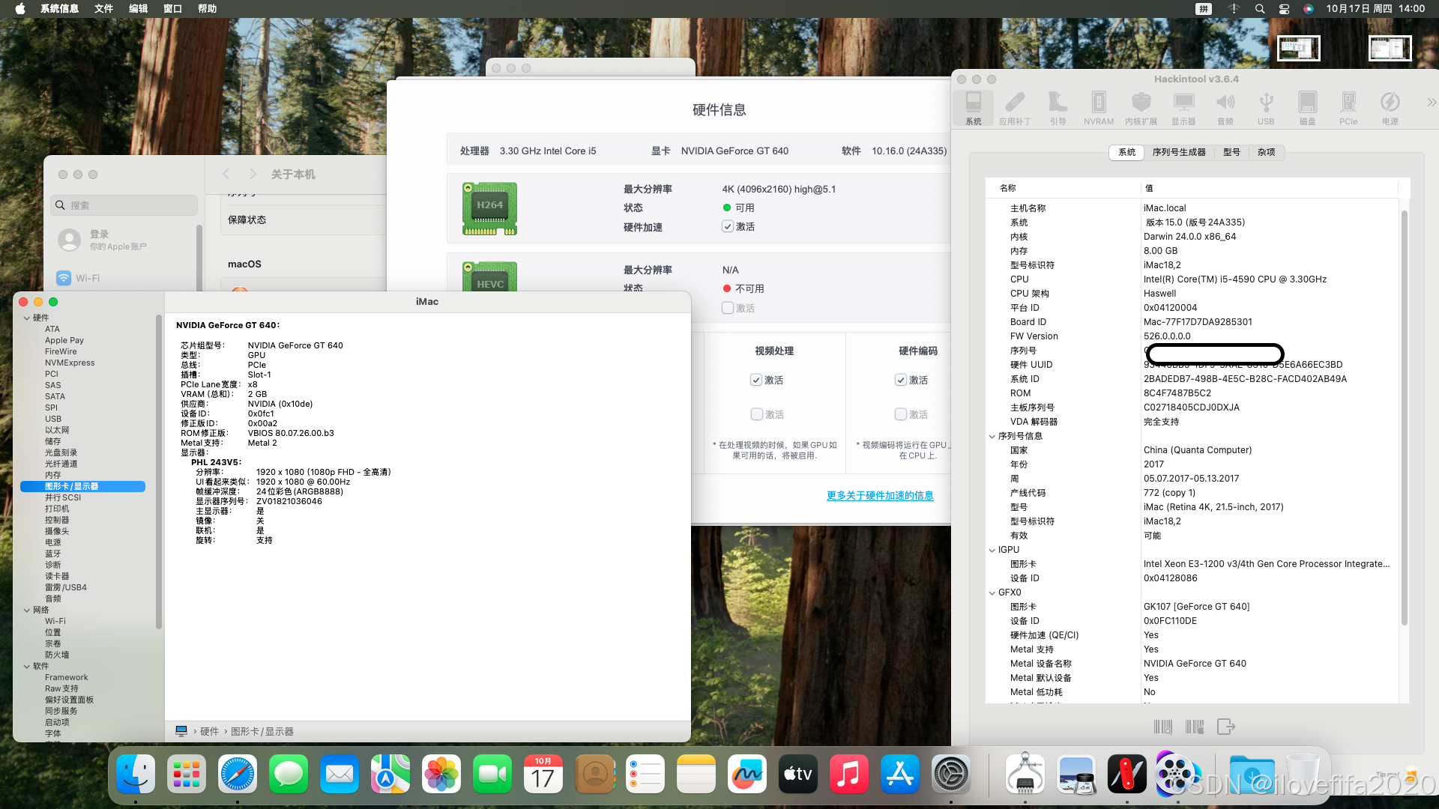The image size is (1439, 809).
Task: Switch to the 序列号生成器 tab
Action: pos(1178,152)
